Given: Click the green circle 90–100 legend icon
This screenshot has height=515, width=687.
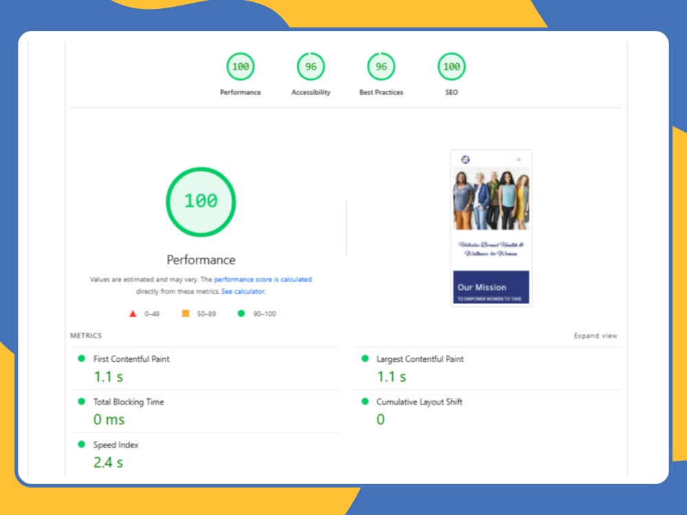Looking at the screenshot, I should tap(241, 314).
